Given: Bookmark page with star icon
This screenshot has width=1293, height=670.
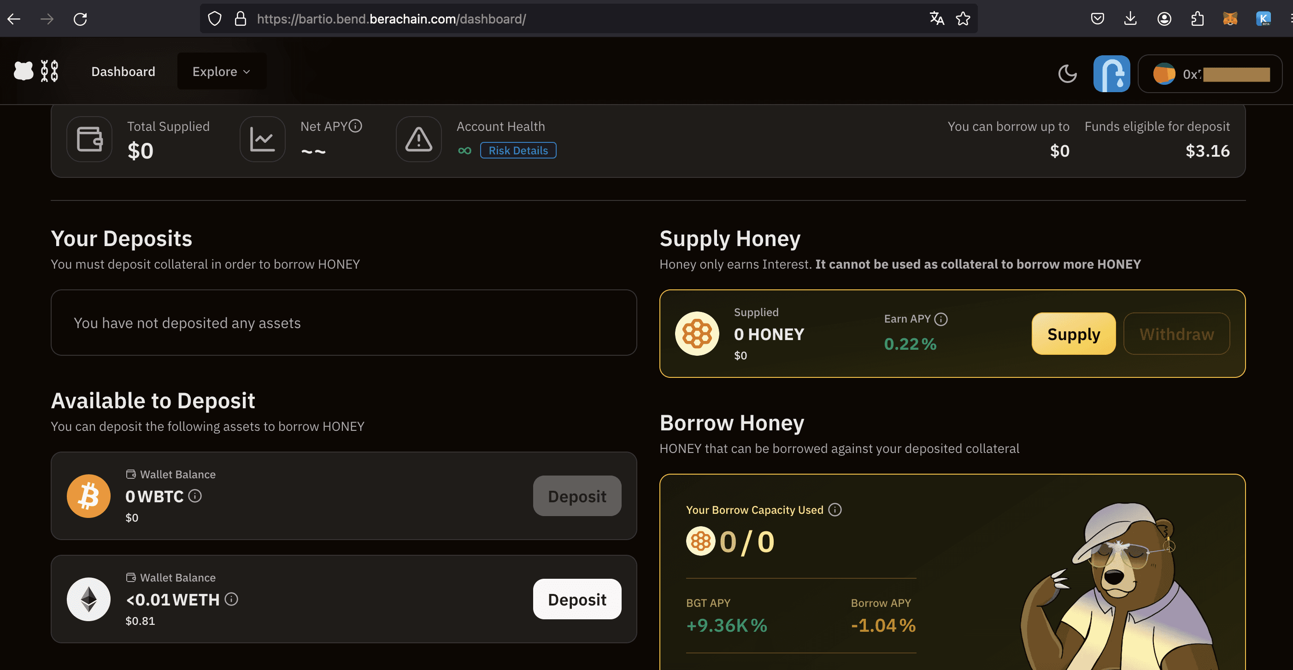Looking at the screenshot, I should [963, 18].
